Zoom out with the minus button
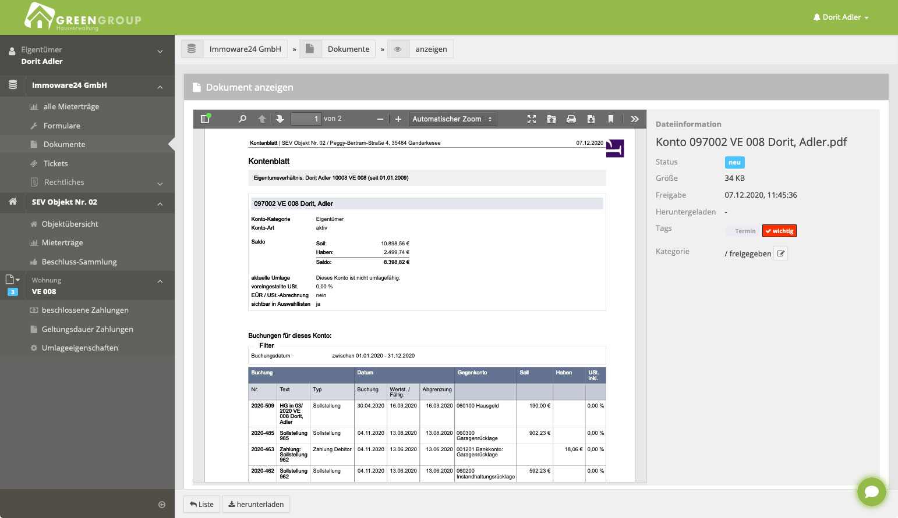This screenshot has width=898, height=518. (380, 119)
